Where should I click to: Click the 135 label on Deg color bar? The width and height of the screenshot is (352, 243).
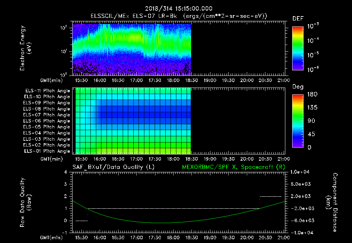(x=312, y=108)
